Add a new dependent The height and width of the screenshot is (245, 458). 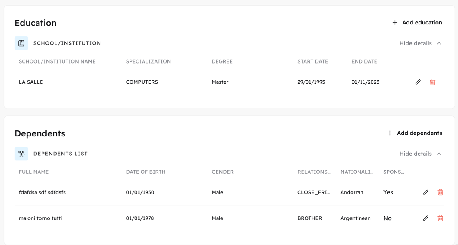click(x=415, y=133)
